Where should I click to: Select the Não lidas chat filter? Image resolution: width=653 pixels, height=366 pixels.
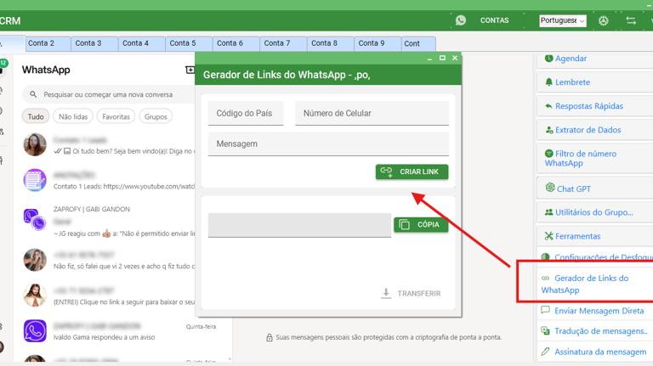click(x=73, y=116)
